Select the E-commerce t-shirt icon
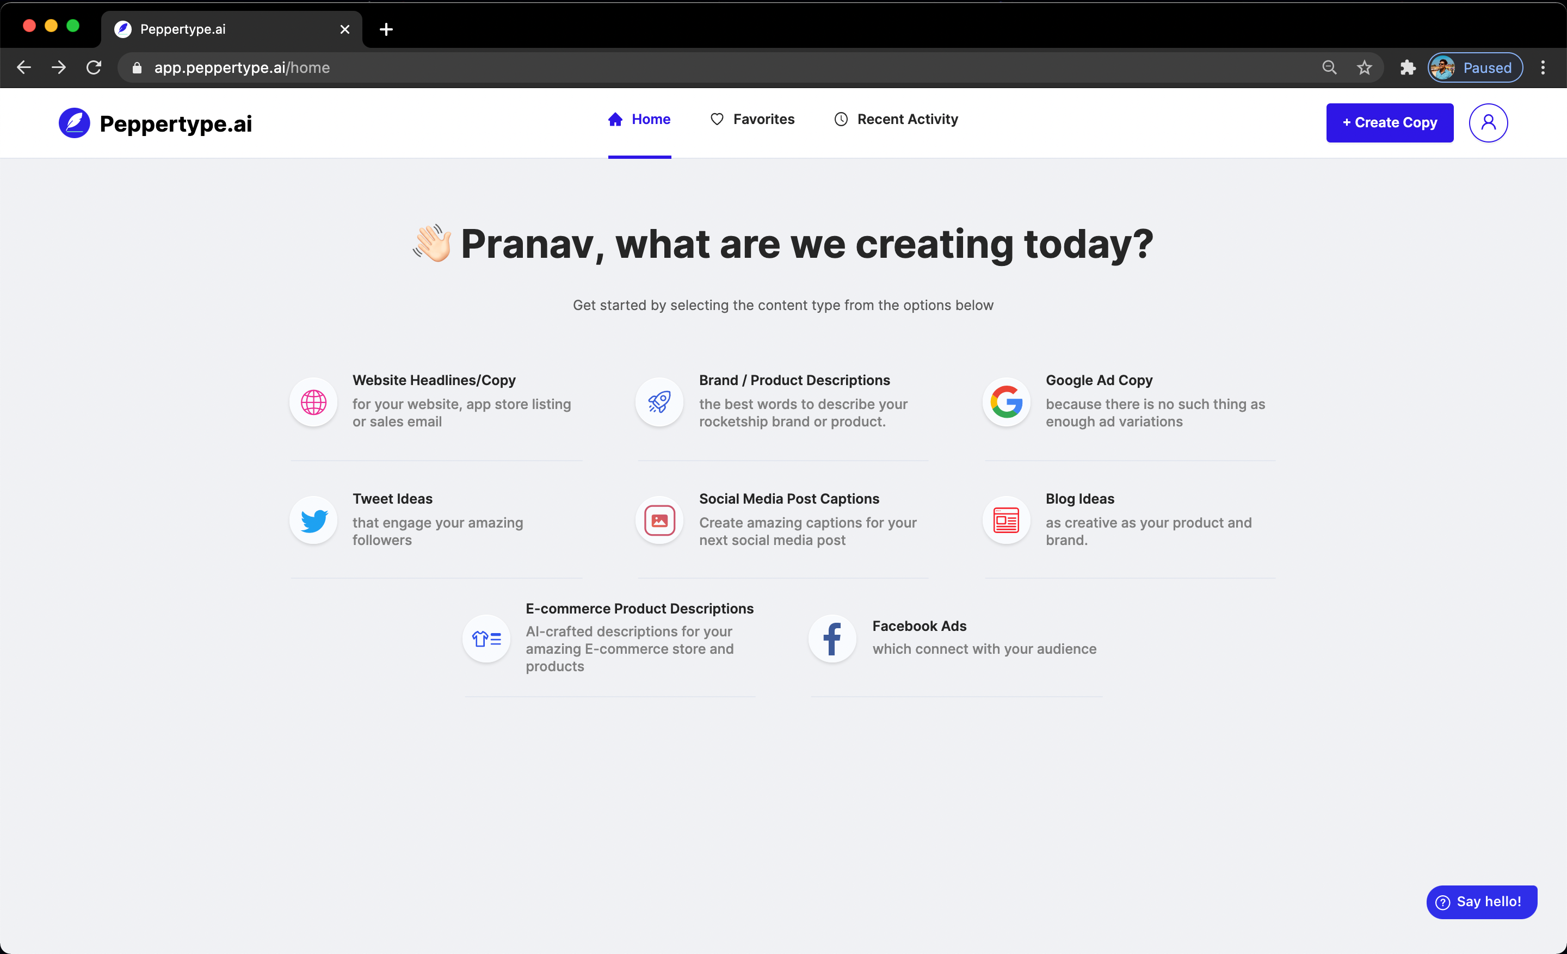Screen dimensions: 1567x954 [x=486, y=639]
